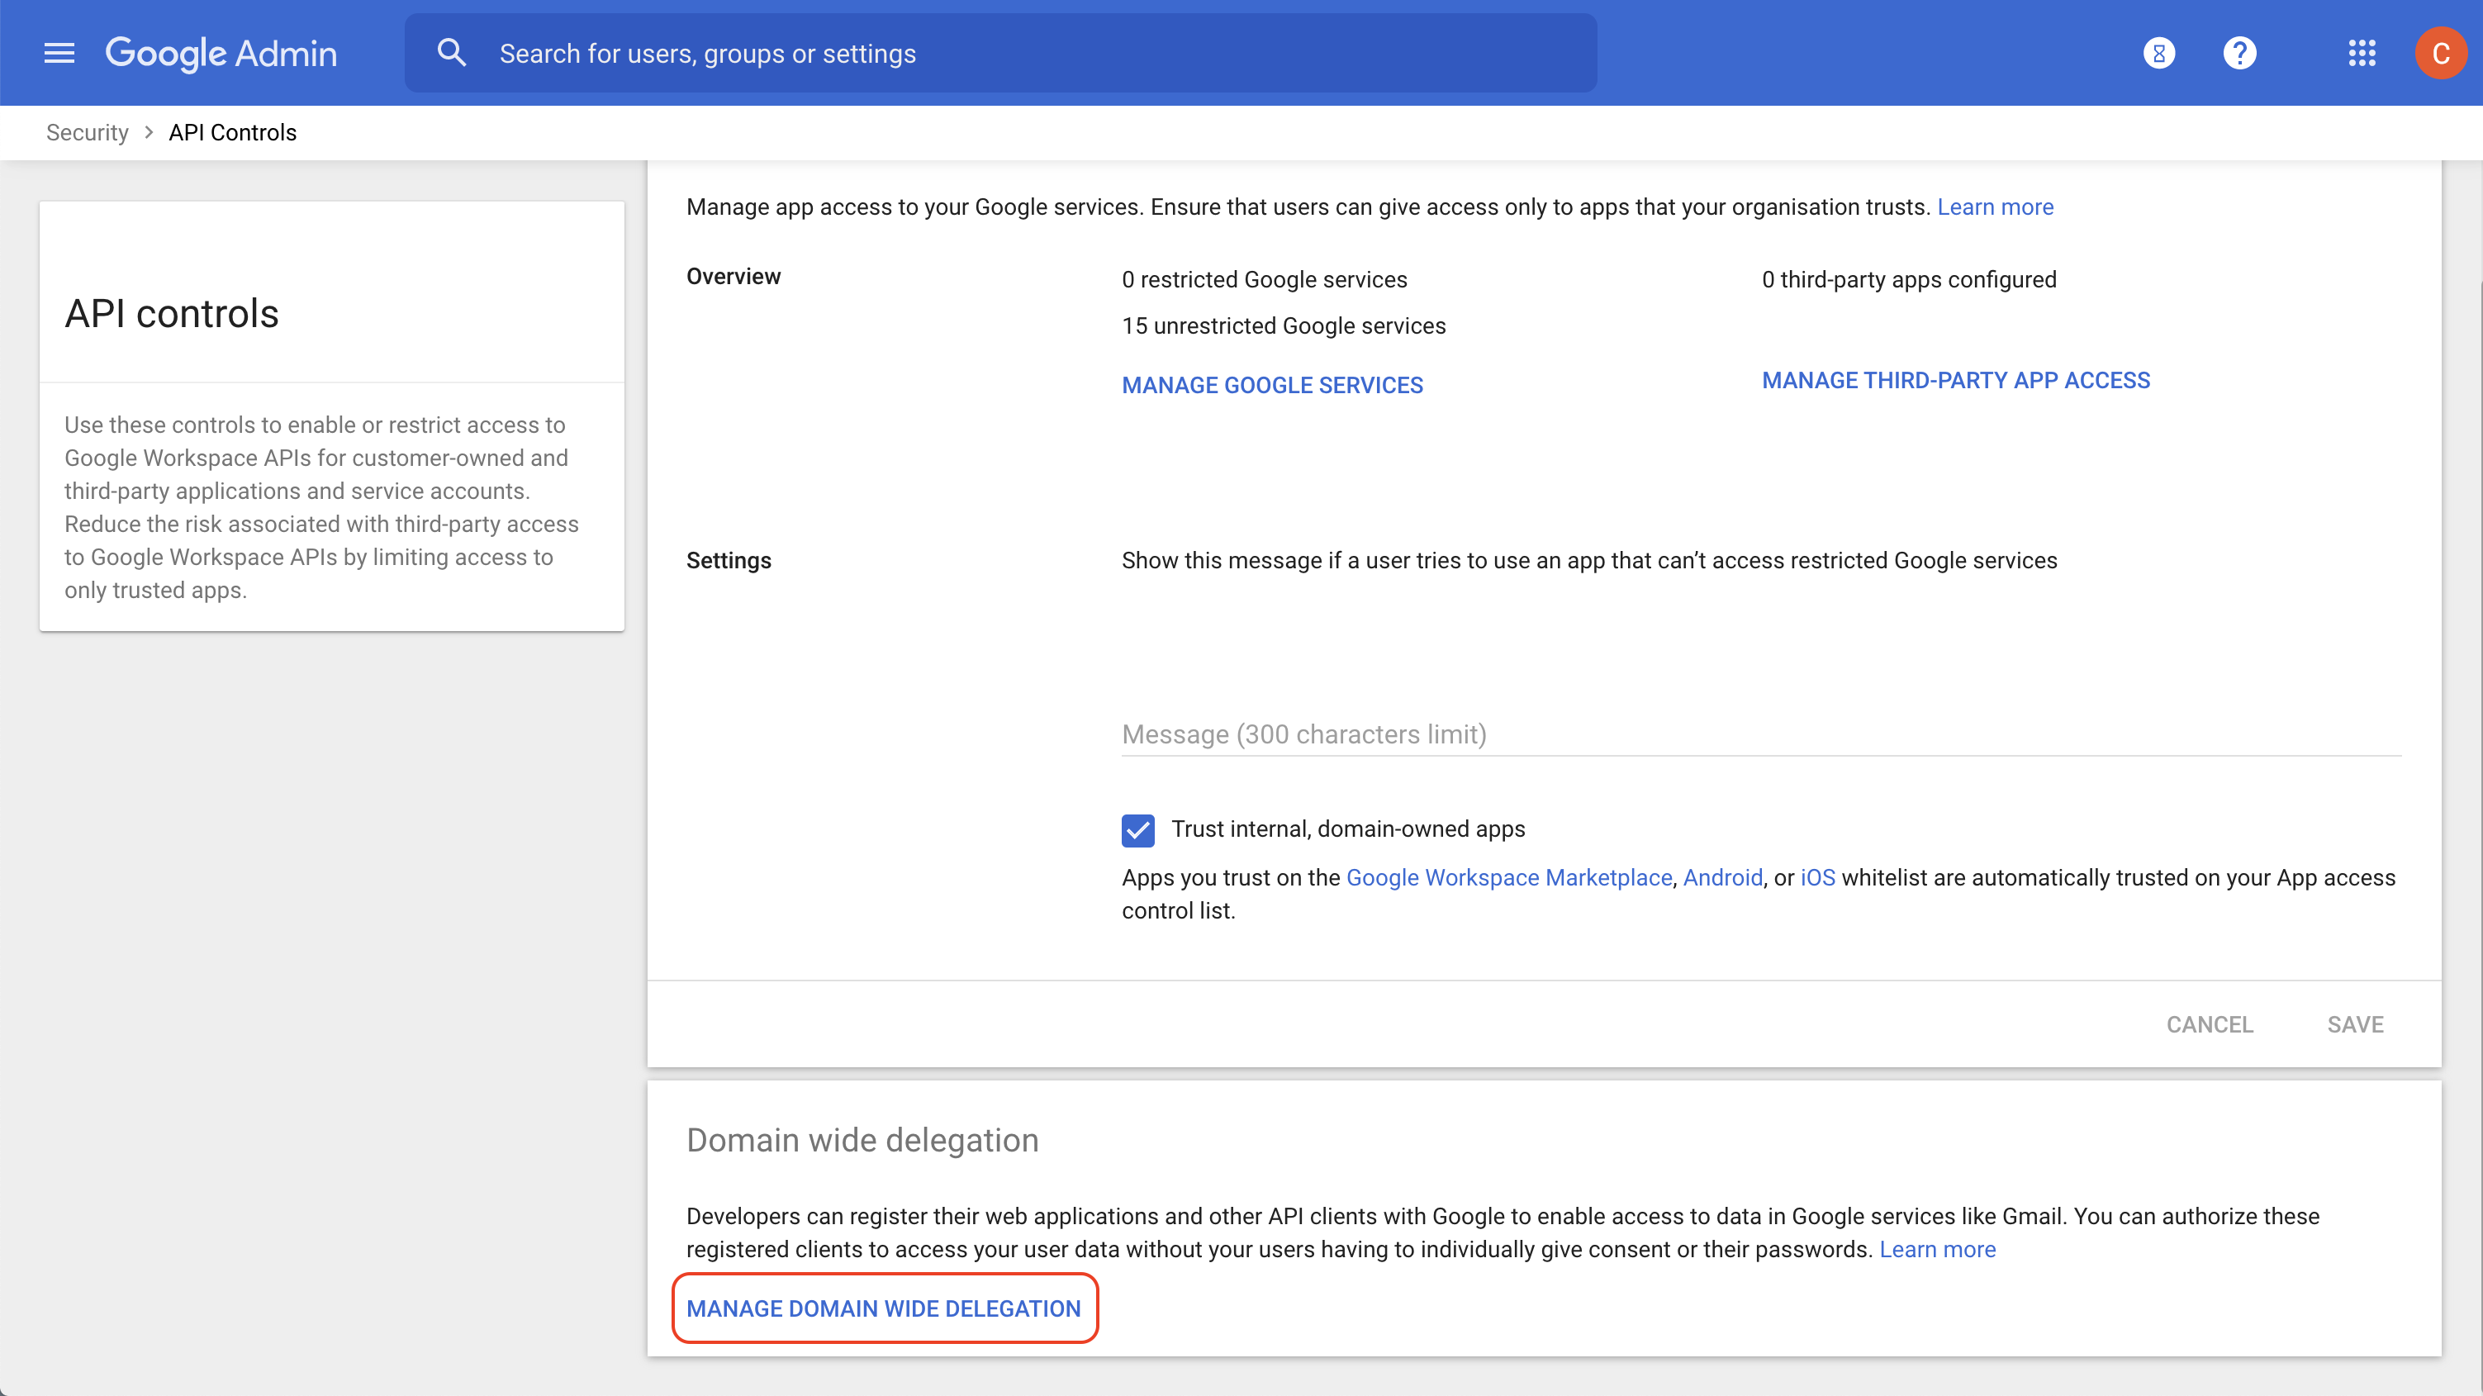Click the Message 300 characters input

click(x=1761, y=734)
